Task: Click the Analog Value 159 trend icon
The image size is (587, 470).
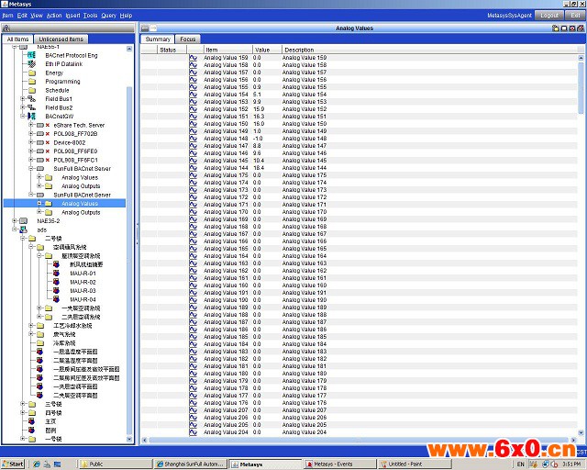Action: 194,58
